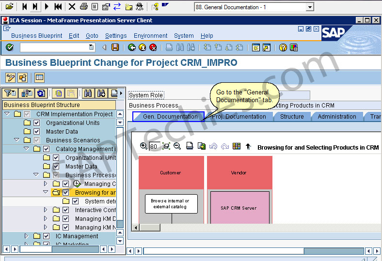The image size is (382, 261).
Task: Click the copy icon in structure toolbar
Action: (x=59, y=93)
